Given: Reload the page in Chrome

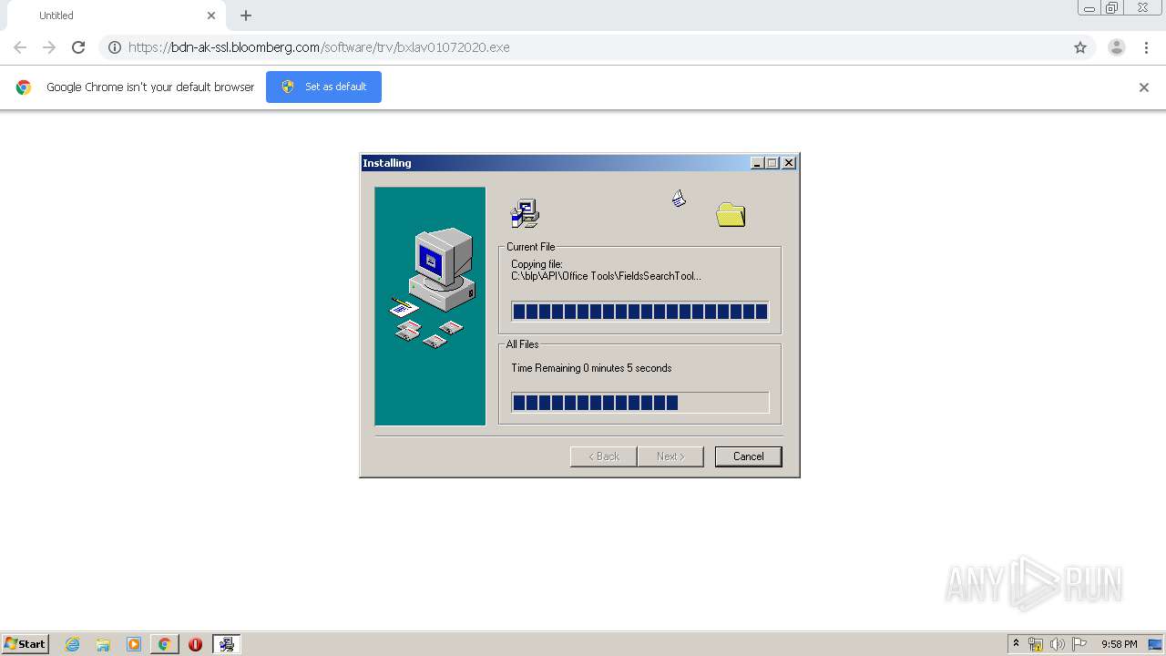Looking at the screenshot, I should [x=78, y=47].
